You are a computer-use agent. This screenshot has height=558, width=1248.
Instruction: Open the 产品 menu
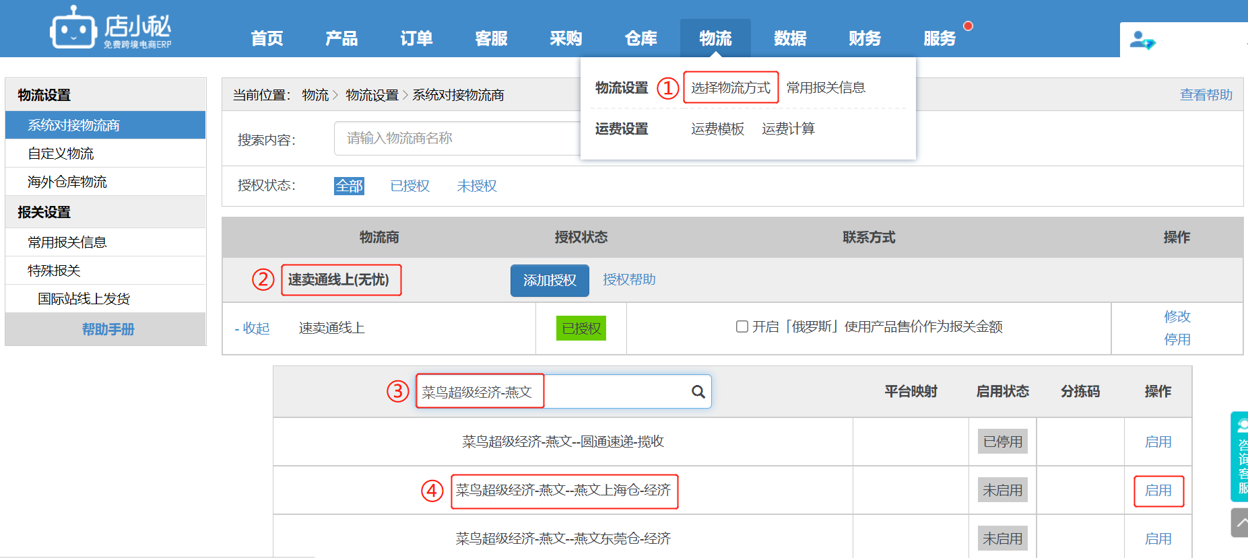342,38
